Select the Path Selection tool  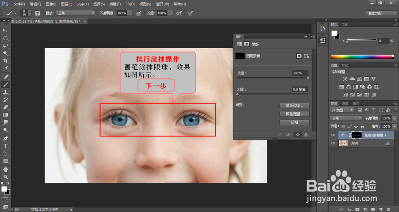[5, 154]
